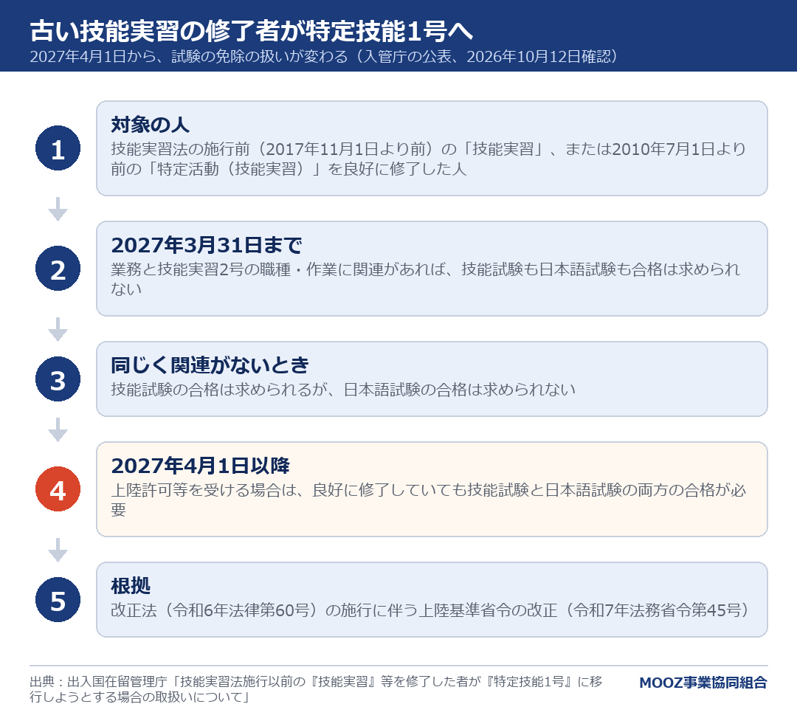797x721 pixels.
Task: Click the title 古い技能実習の修了者が特定技能1号へ
Action: pos(251,31)
